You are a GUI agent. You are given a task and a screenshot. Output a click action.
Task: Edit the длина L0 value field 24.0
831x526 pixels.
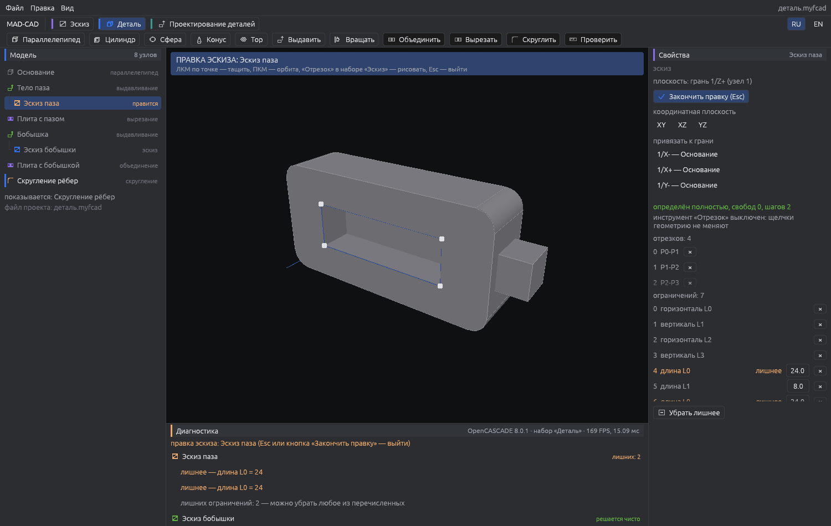coord(798,371)
